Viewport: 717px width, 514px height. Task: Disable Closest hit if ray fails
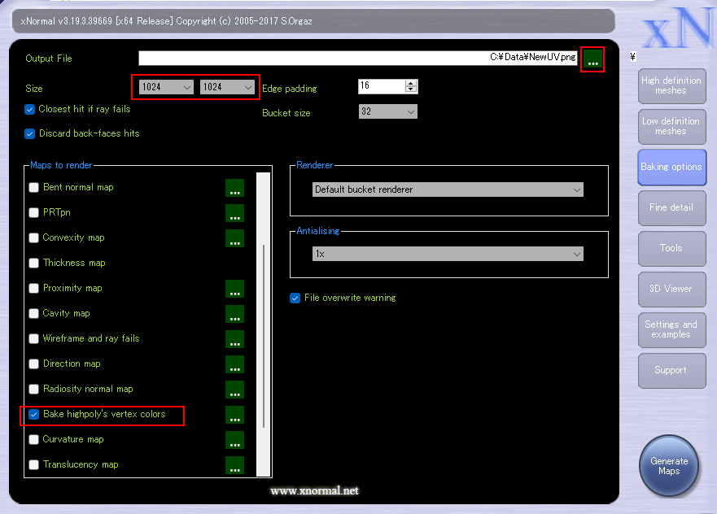[x=31, y=109]
